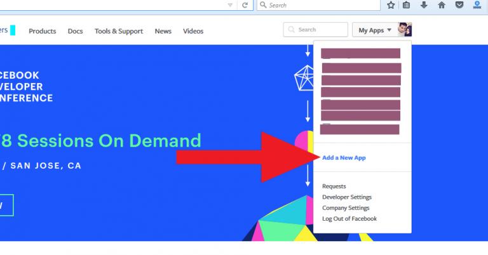The width and height of the screenshot is (488, 255).
Task: Click the Pocket icon in toolbar
Action: 459,5
